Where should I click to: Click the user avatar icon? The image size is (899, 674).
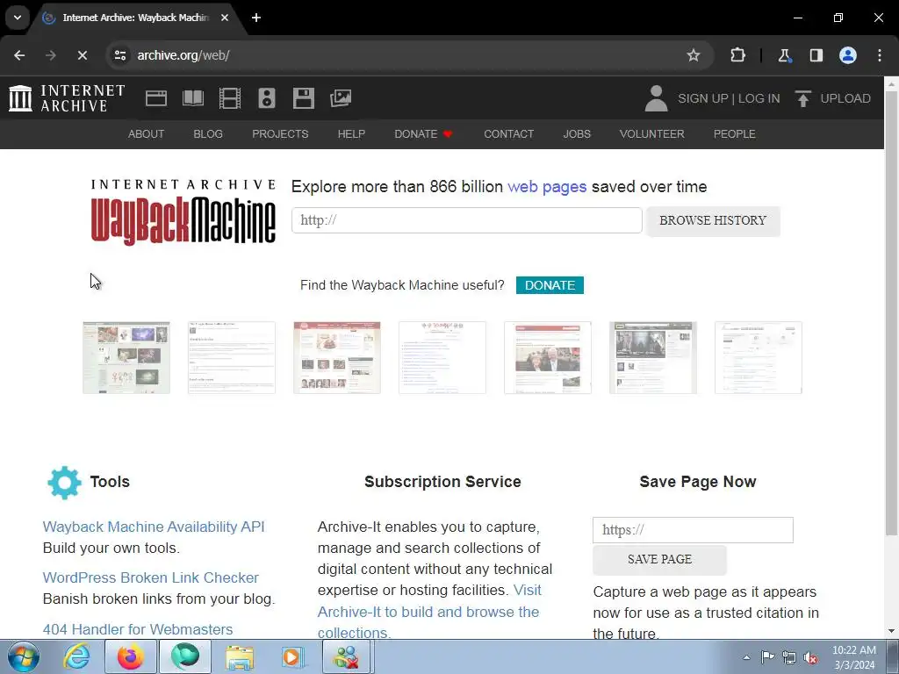(x=656, y=98)
